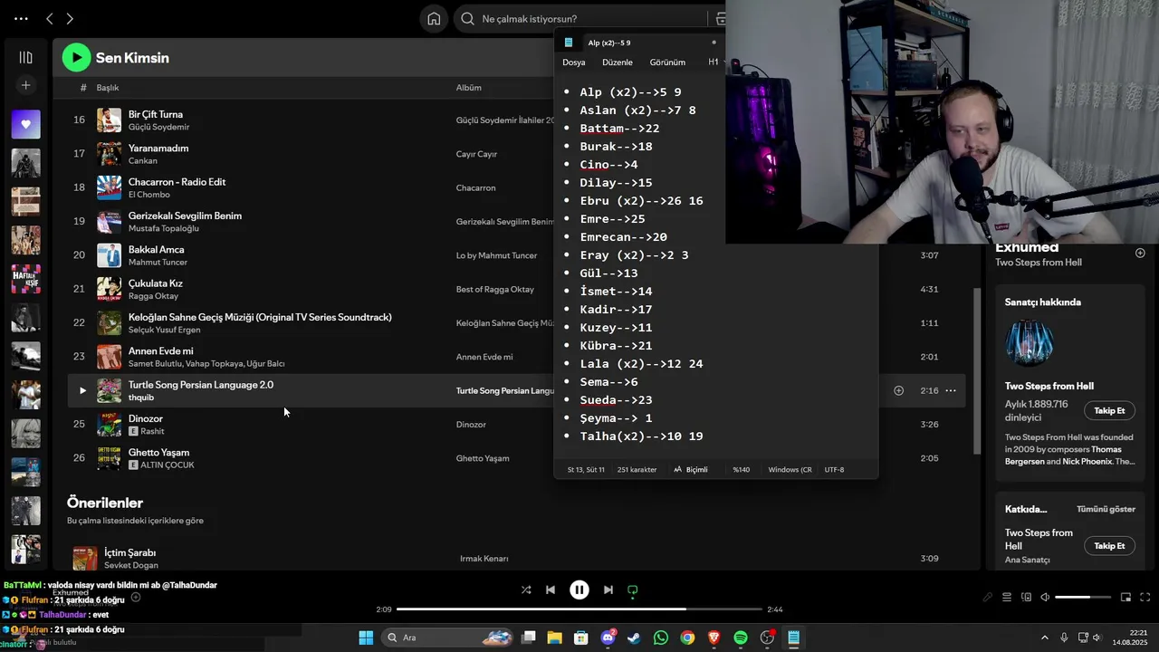This screenshot has width=1159, height=652.
Task: Open Discord from the taskbar
Action: [608, 638]
